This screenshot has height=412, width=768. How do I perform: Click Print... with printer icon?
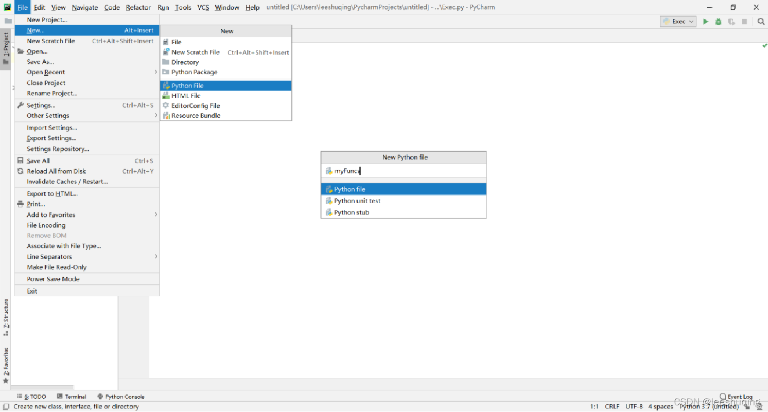click(86, 204)
